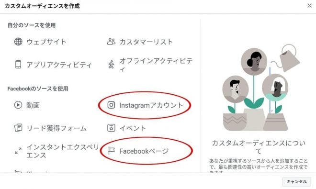Image resolution: width=316 pixels, height=189 pixels.
Task: Click the play circle icon for 動画
Action: pyautogui.click(x=18, y=105)
